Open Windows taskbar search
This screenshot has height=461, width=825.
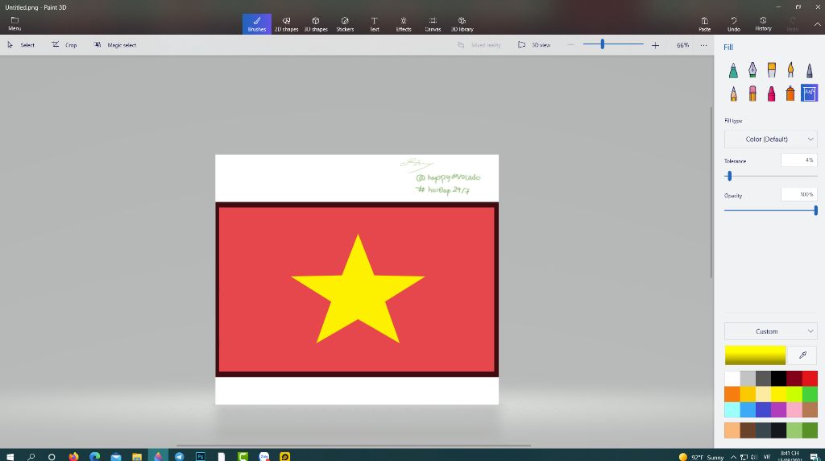click(x=31, y=456)
